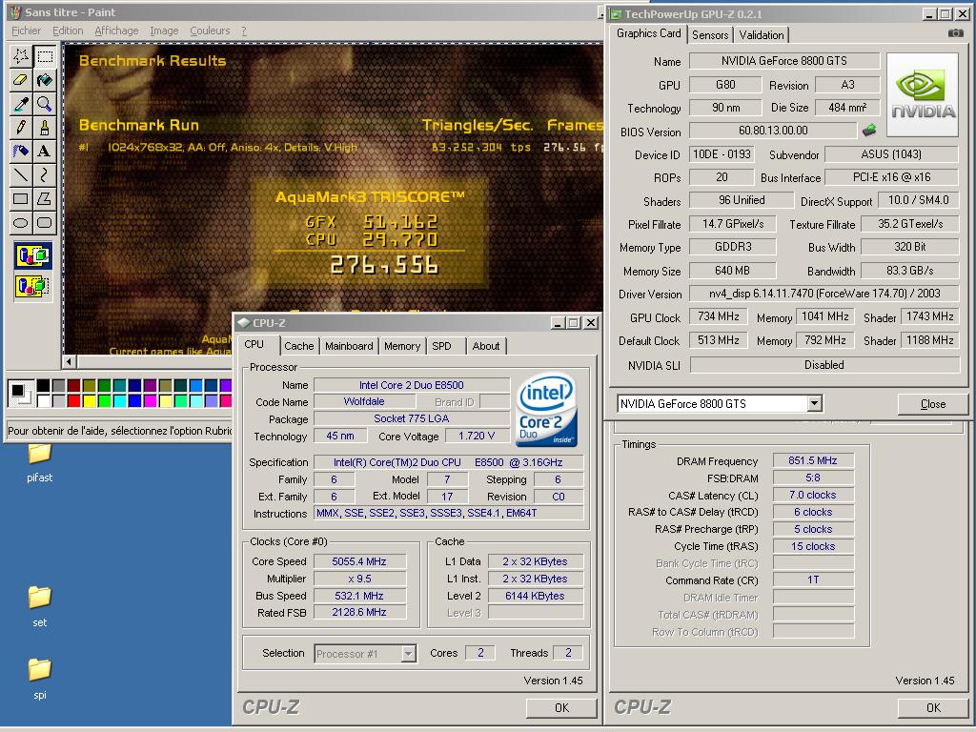Click the GPU-Z camera screenshot icon
Viewport: 976px width, 732px height.
955,33
